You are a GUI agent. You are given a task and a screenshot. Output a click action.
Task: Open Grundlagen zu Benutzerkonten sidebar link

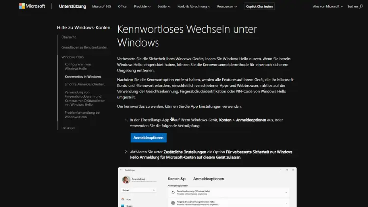coord(84,47)
